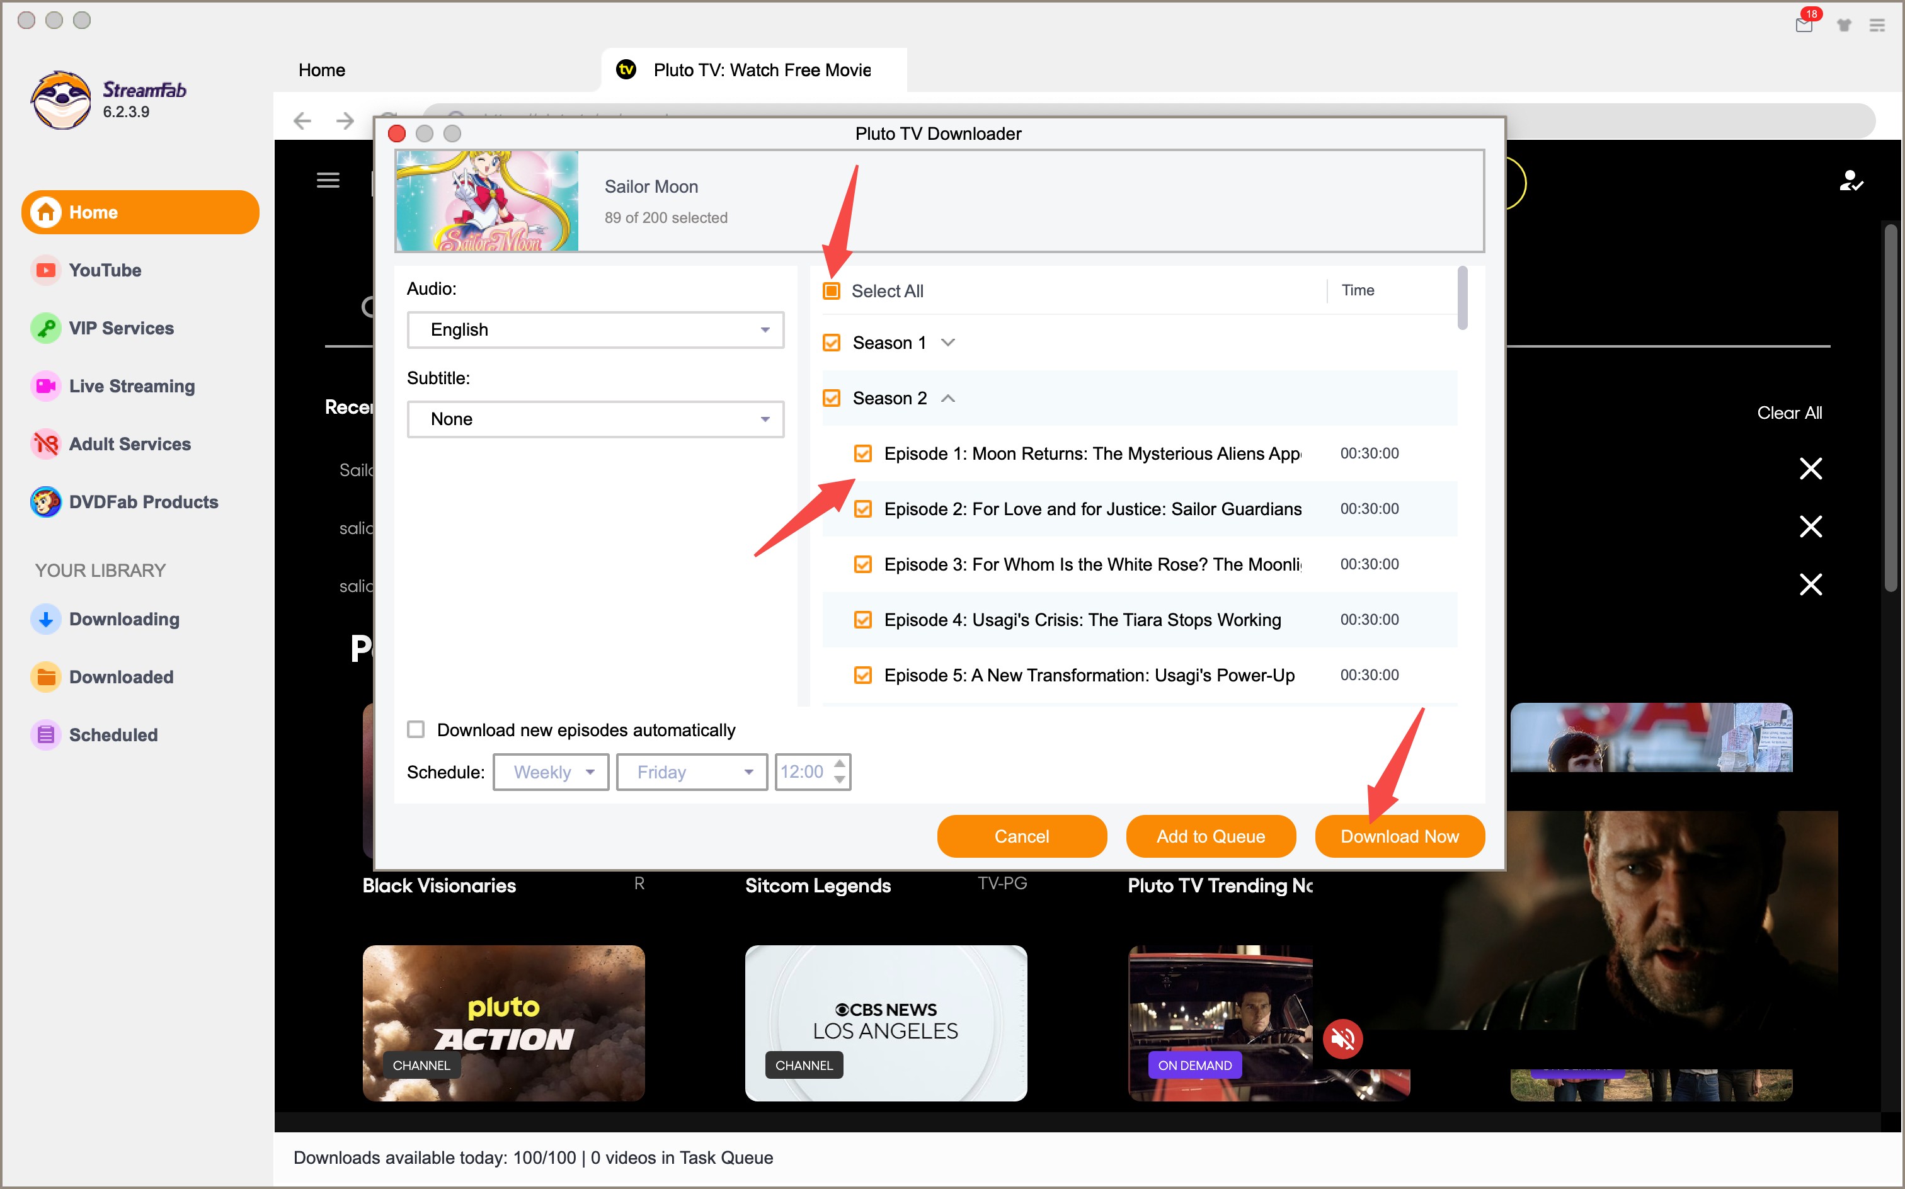Go back with the browser back arrow
The image size is (1905, 1189).
click(x=302, y=120)
